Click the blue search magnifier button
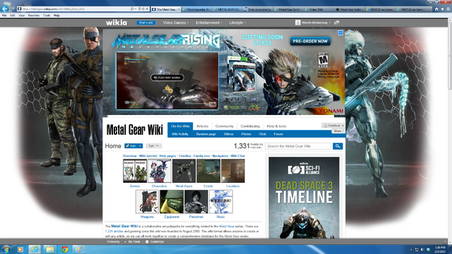This screenshot has width=452, height=254. tap(338, 146)
